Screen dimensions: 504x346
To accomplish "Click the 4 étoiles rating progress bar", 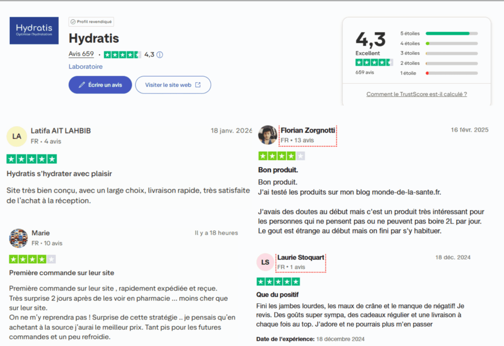I will tap(450, 43).
